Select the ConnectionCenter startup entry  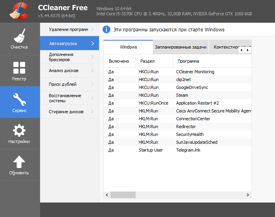click(x=178, y=119)
